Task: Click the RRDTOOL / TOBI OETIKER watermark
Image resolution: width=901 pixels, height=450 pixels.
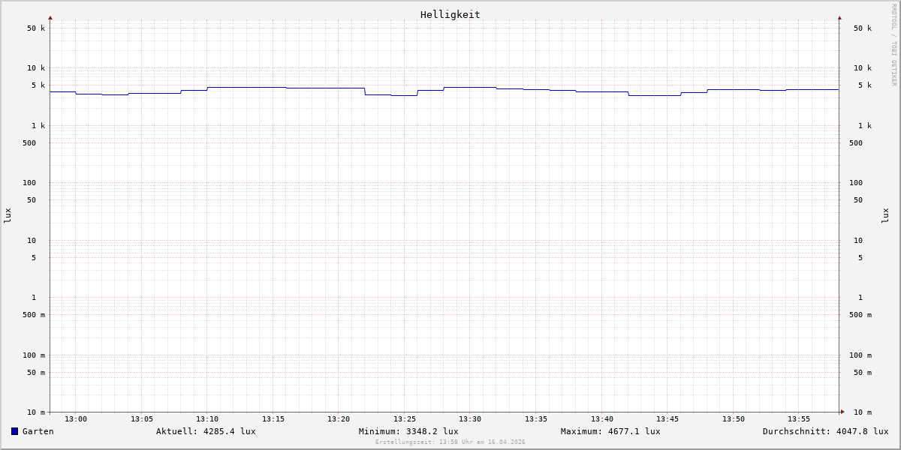Action: pyautogui.click(x=893, y=45)
